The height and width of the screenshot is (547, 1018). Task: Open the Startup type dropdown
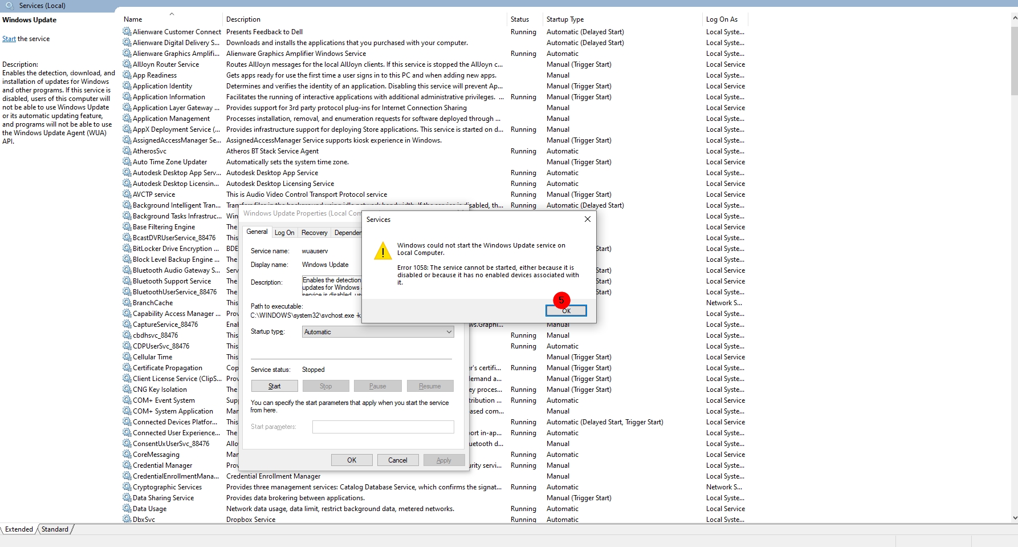(x=378, y=332)
